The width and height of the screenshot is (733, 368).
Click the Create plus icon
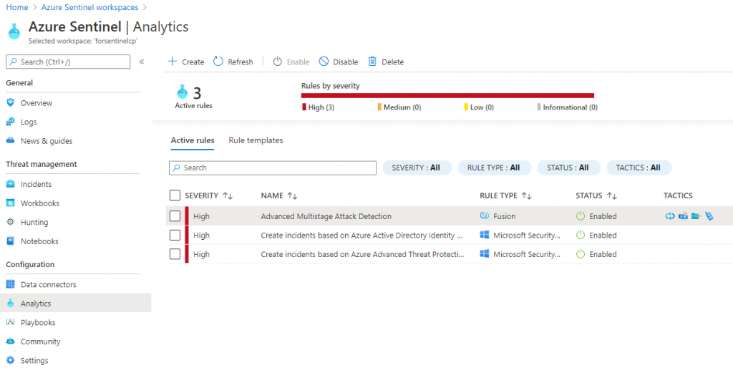(x=173, y=62)
